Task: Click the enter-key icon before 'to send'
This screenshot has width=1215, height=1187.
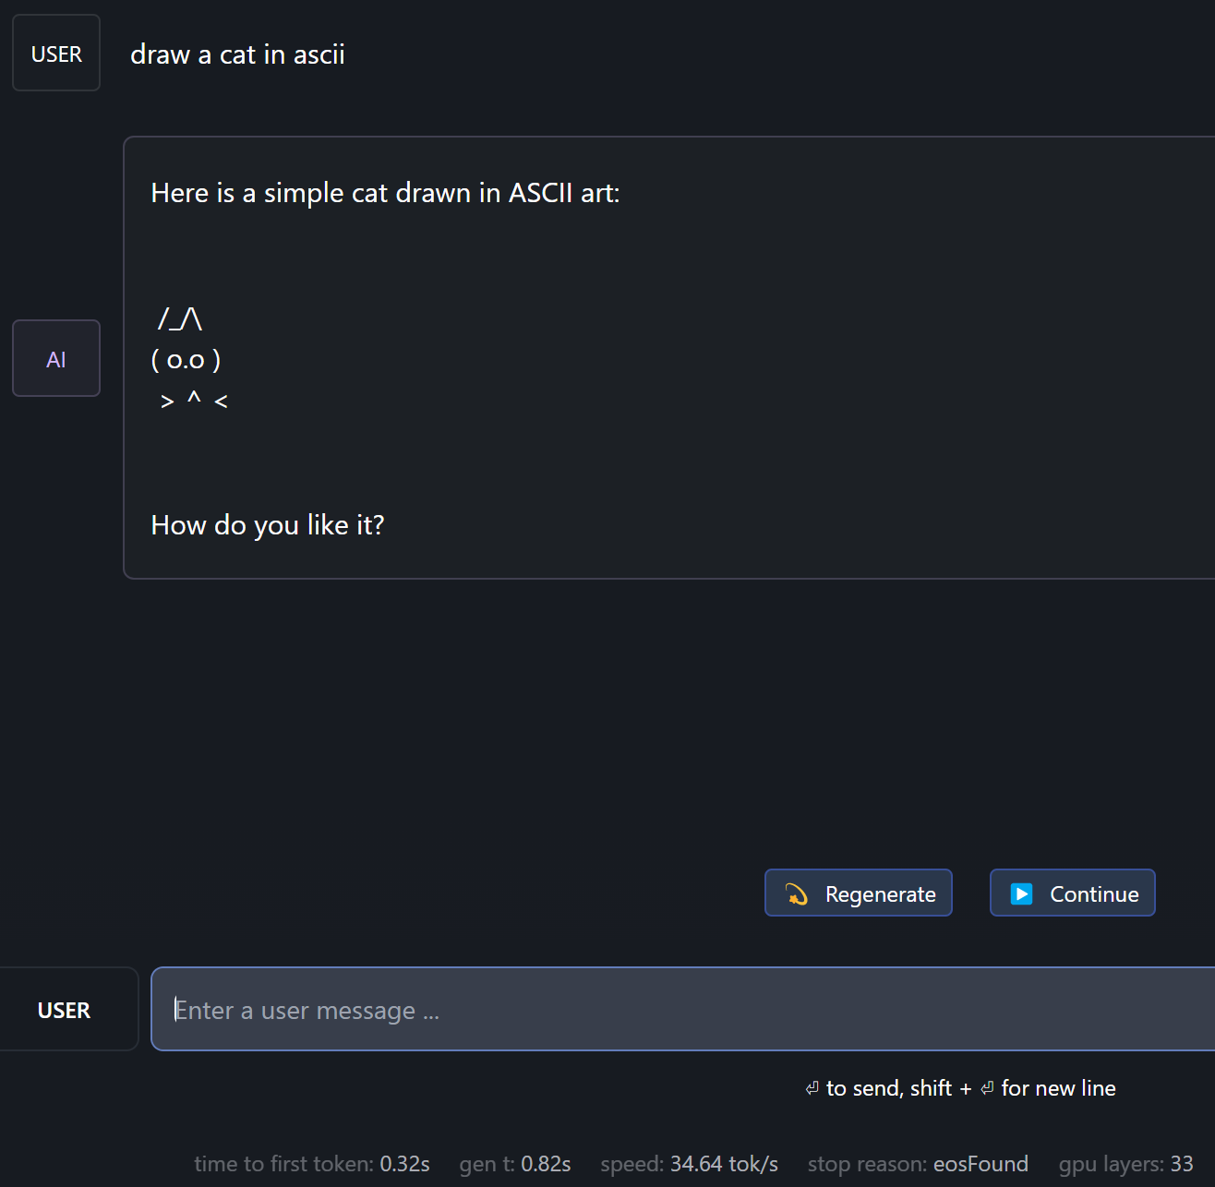Action: 812,1088
